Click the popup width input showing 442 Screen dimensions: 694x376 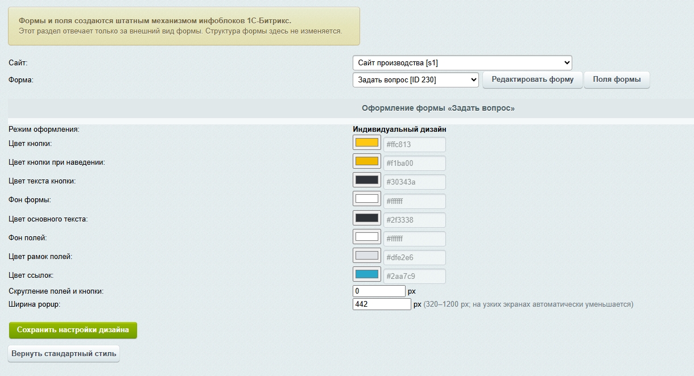(382, 304)
